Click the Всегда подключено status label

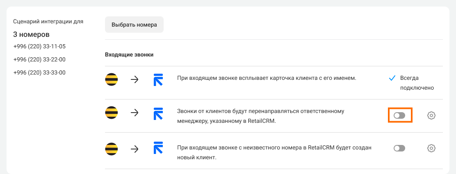(417, 83)
